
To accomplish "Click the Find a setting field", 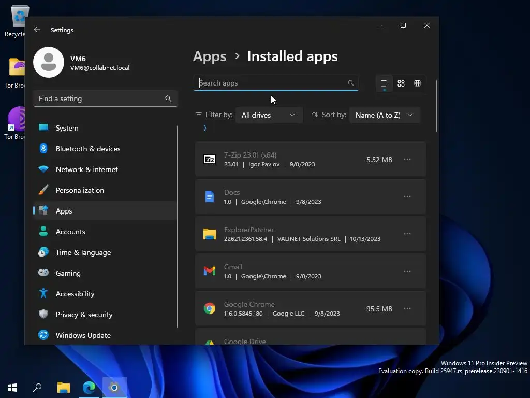I will [106, 98].
